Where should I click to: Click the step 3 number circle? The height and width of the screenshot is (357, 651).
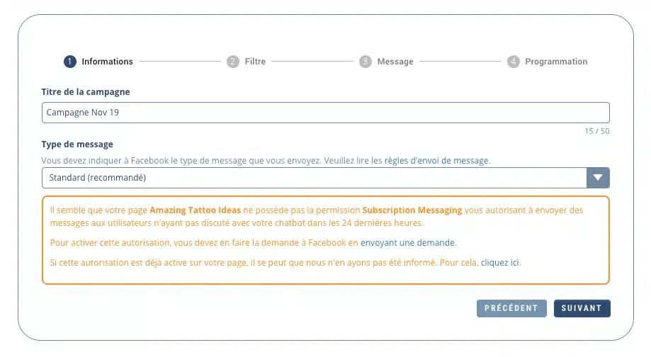click(x=365, y=62)
